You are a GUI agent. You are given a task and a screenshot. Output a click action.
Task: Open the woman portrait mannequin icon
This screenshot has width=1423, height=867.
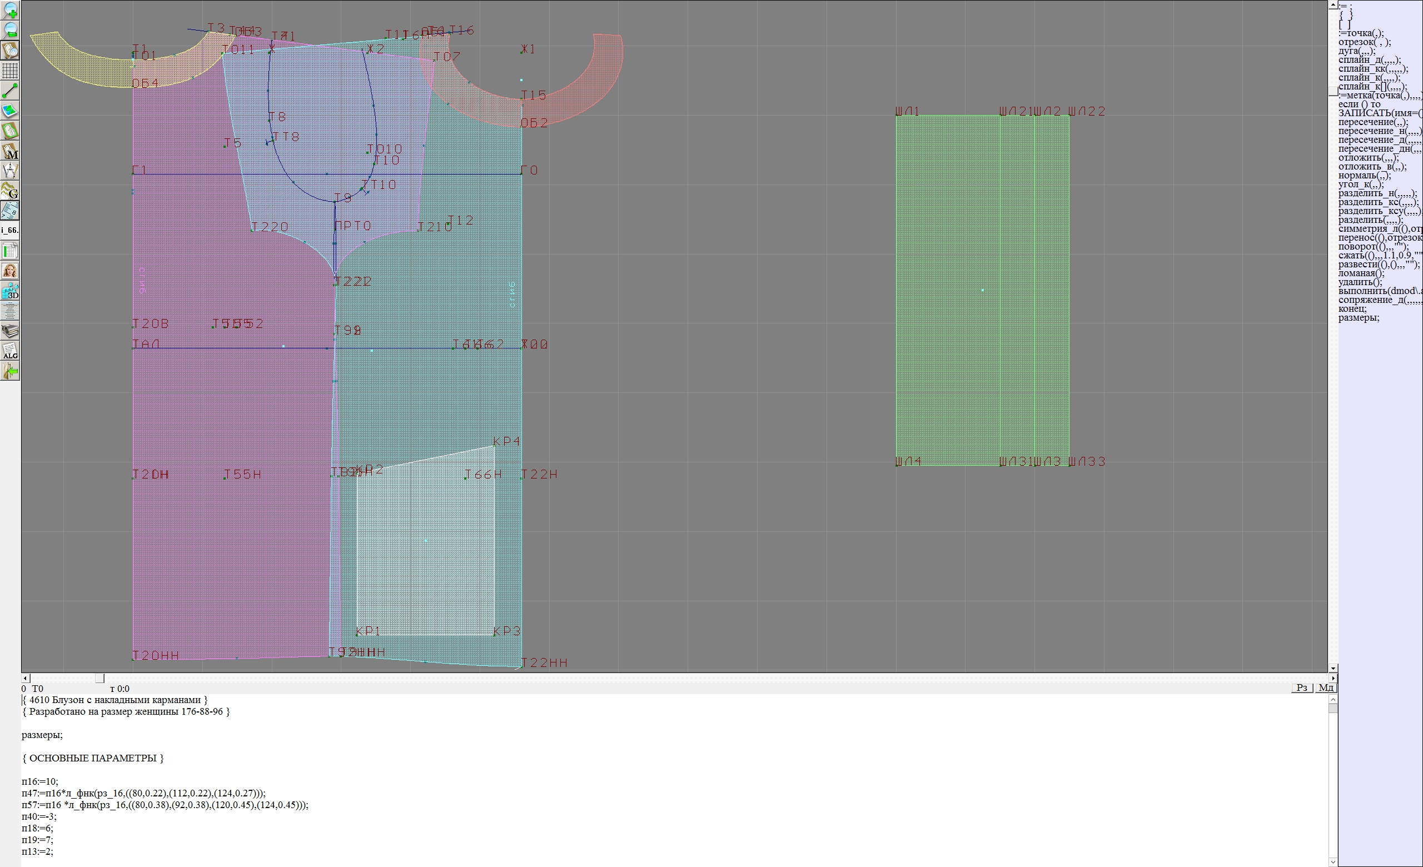tap(10, 271)
